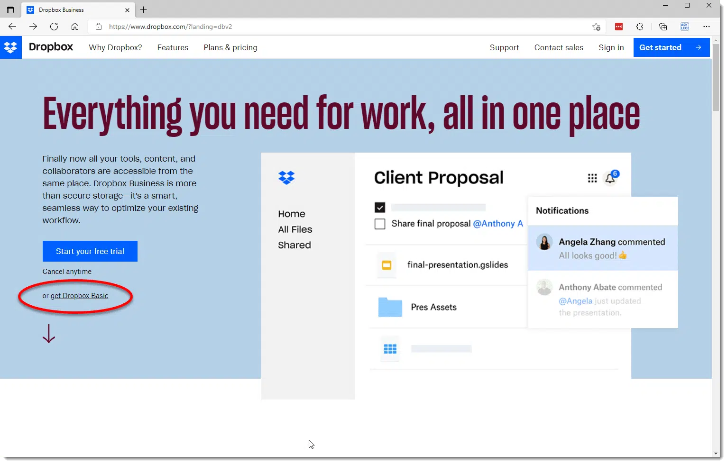Select All Files in mockup sidebar

(295, 229)
